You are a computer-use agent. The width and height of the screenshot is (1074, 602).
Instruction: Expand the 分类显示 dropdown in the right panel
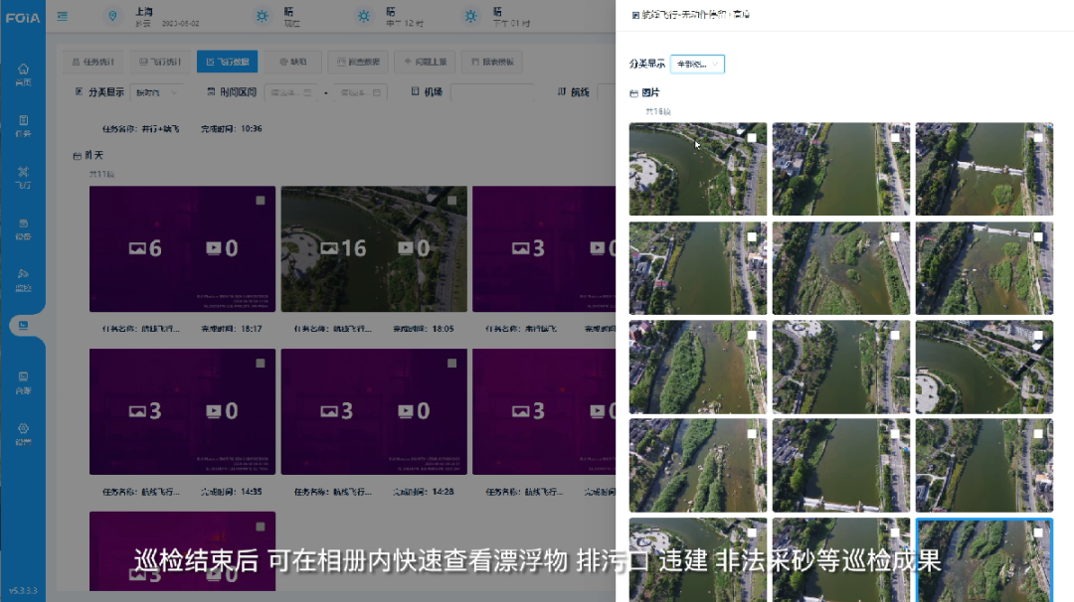coord(697,64)
